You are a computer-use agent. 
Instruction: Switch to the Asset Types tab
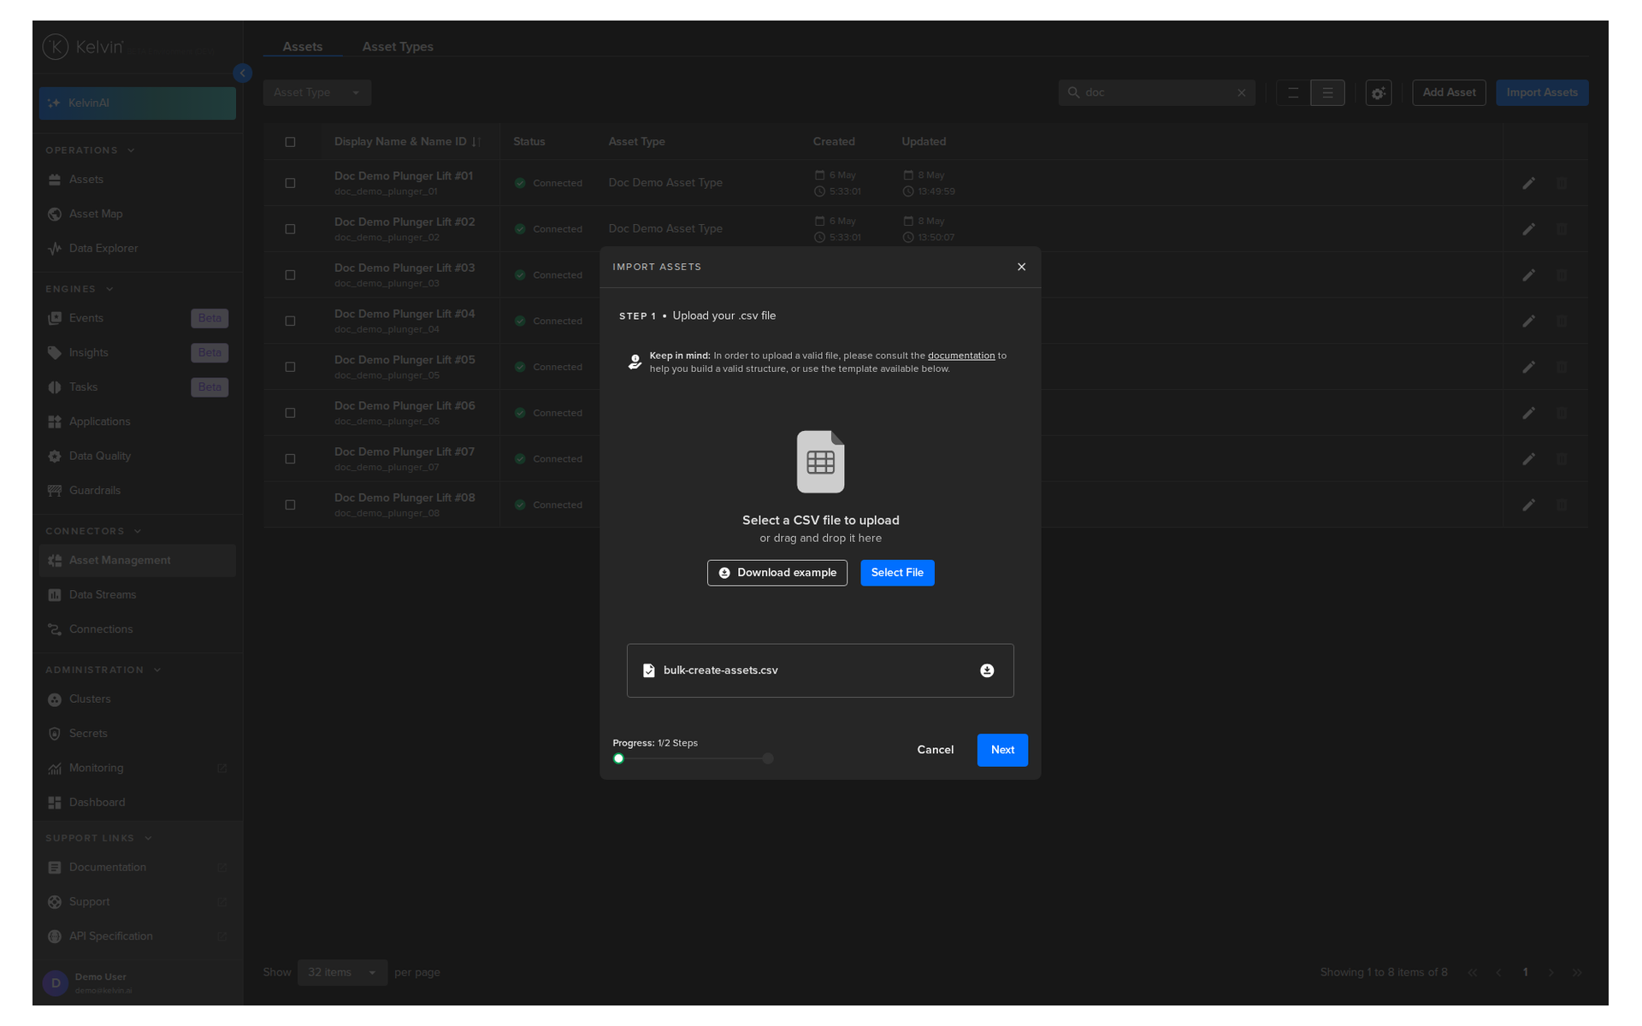tap(398, 46)
